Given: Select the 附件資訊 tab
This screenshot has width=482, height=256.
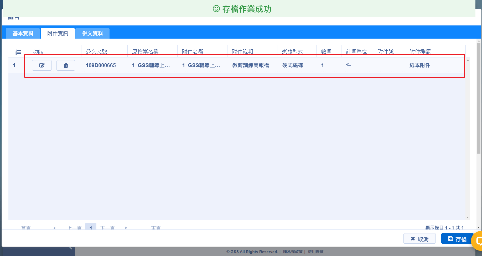Looking at the screenshot, I should click(58, 34).
